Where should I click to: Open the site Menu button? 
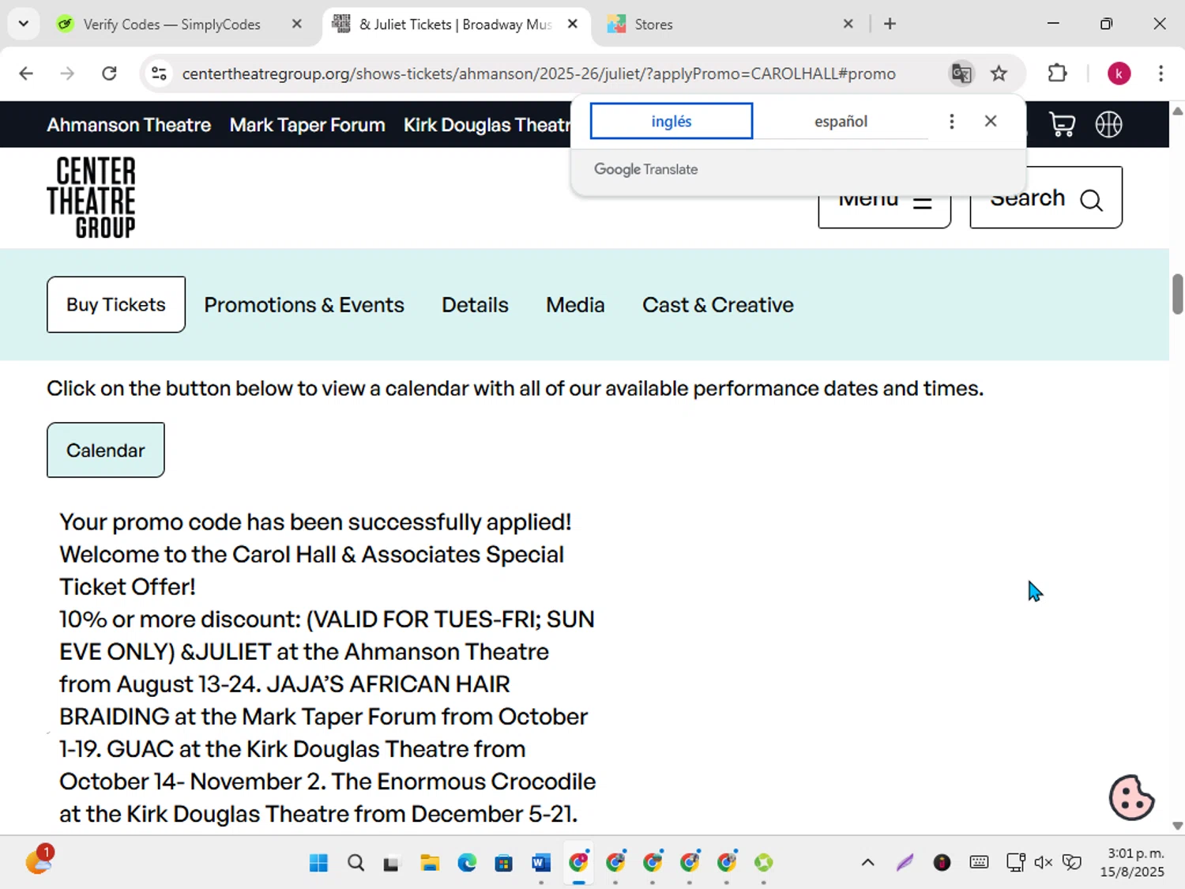tap(884, 209)
